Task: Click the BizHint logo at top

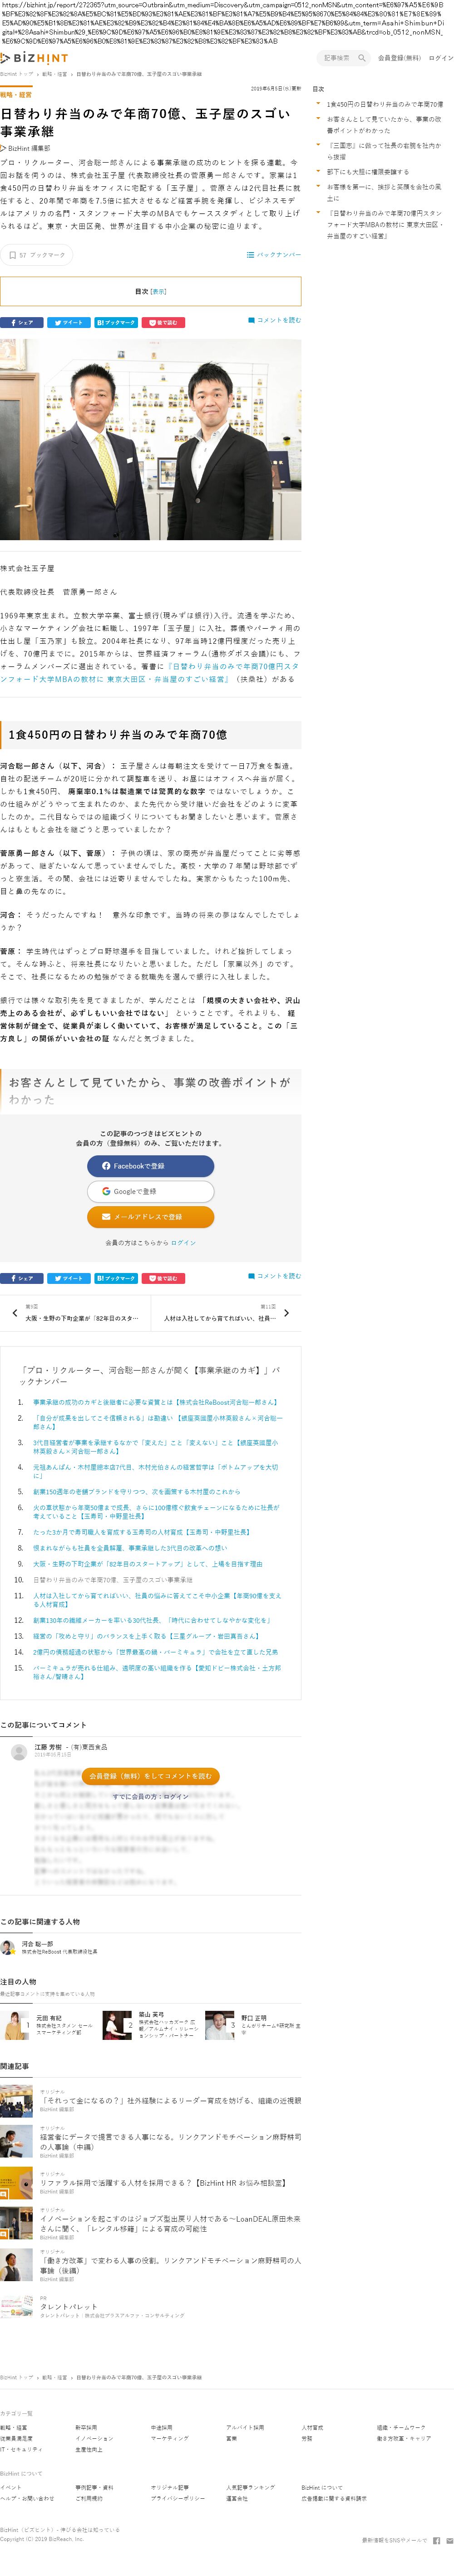Action: point(35,58)
